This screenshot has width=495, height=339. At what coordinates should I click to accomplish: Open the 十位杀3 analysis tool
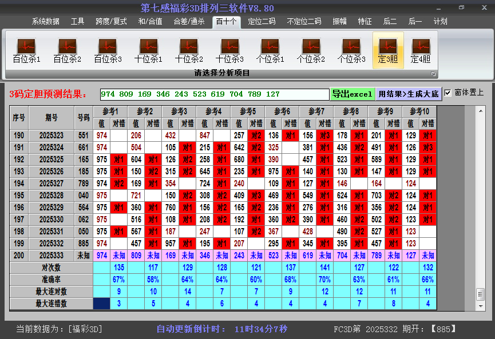(x=229, y=49)
